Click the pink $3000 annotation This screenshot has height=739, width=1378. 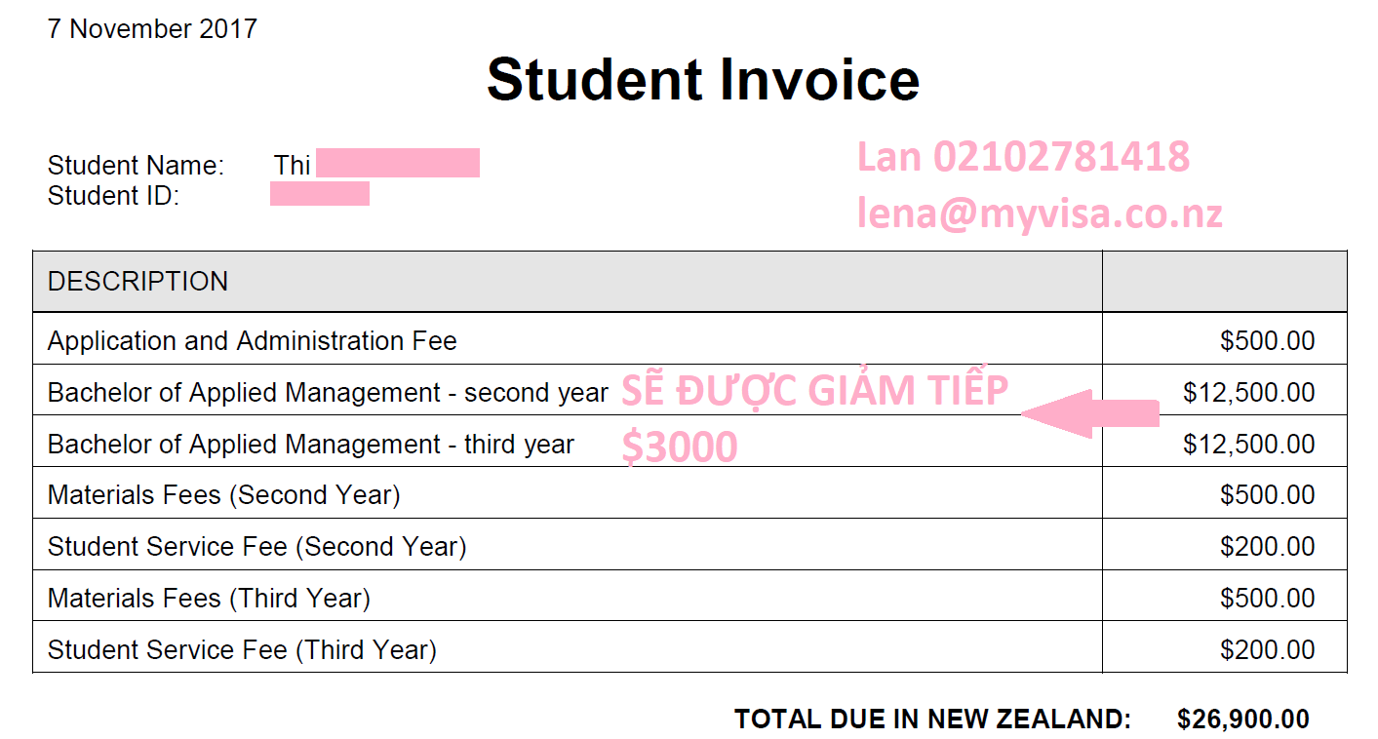tap(680, 447)
